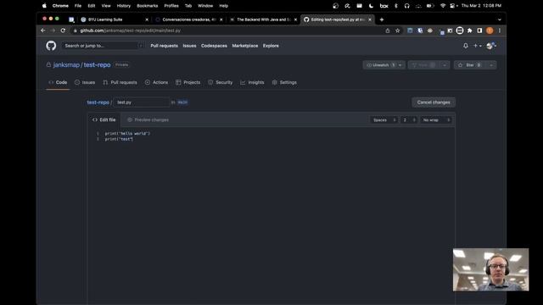Open Explore in top navigation
This screenshot has width=543, height=305.
click(271, 46)
